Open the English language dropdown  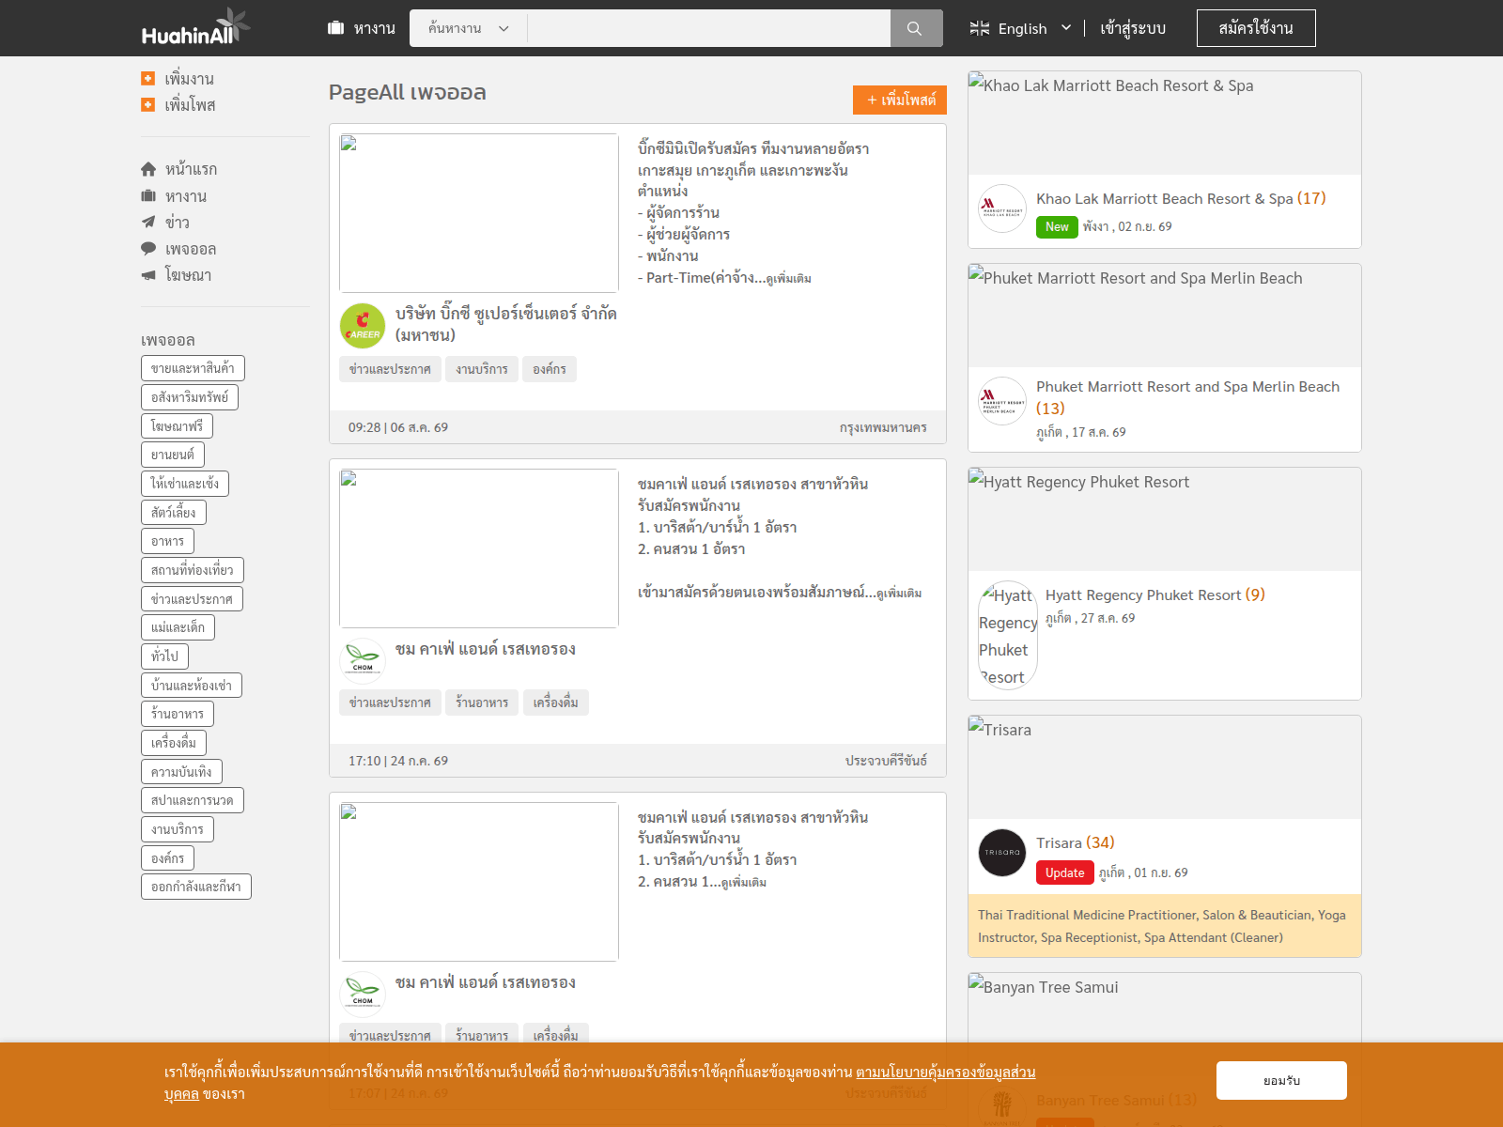(x=1021, y=28)
